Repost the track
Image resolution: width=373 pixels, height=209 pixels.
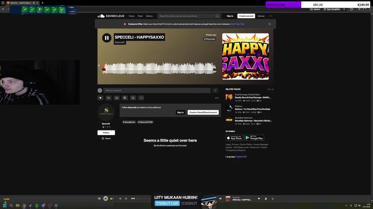pos(108,98)
